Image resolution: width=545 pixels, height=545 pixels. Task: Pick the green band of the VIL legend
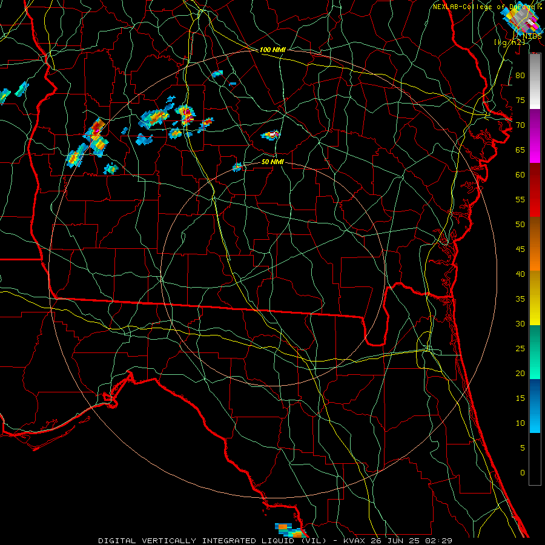coord(535,352)
